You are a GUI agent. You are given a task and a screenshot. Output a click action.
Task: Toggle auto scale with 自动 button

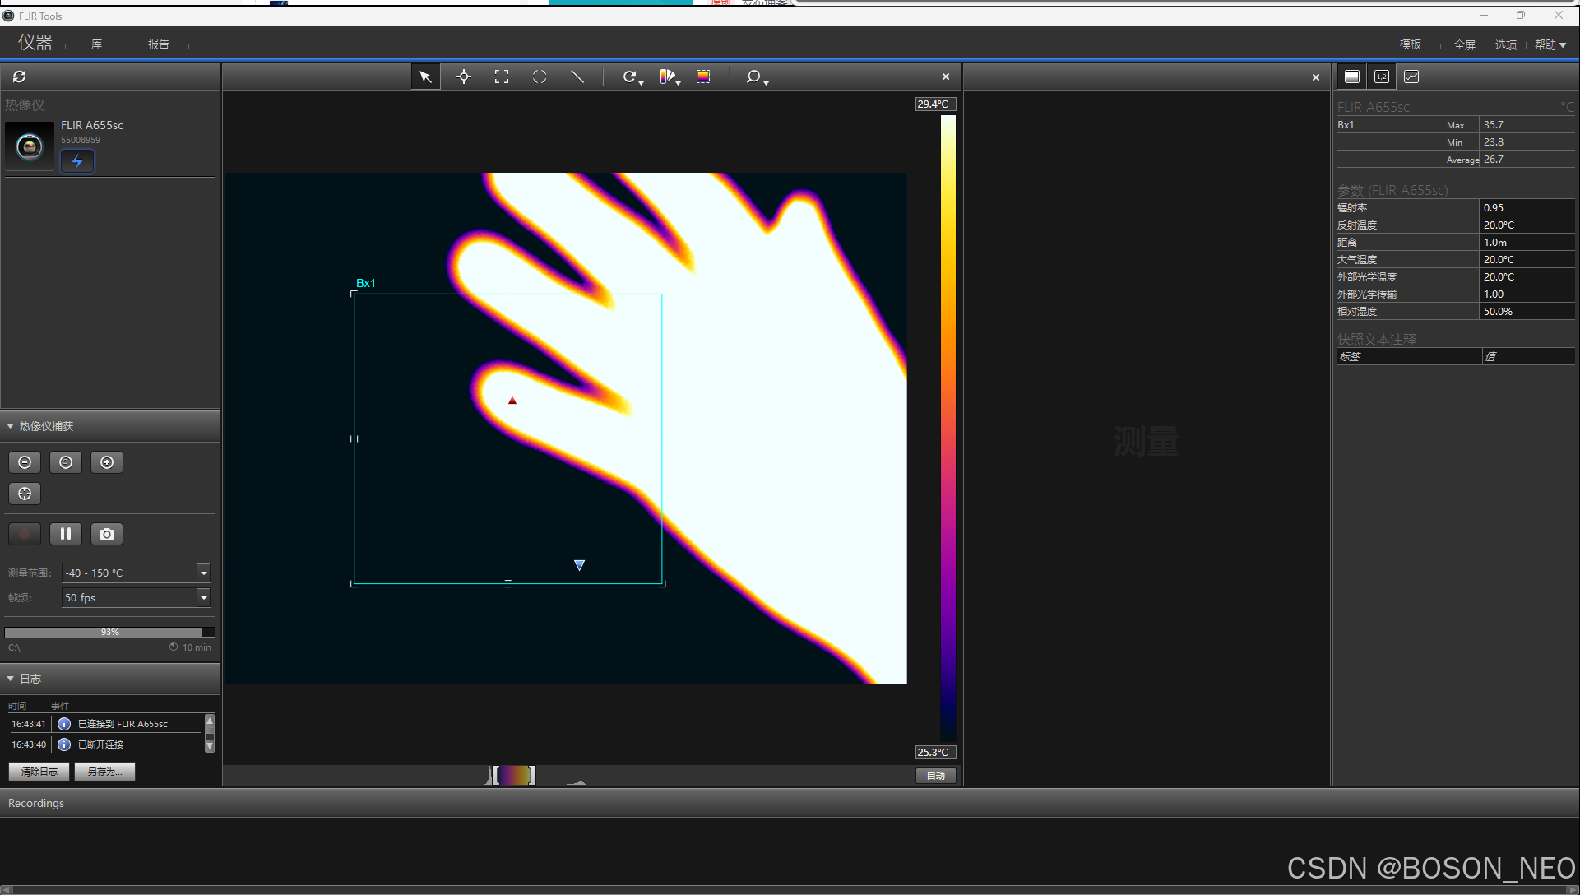pyautogui.click(x=936, y=776)
